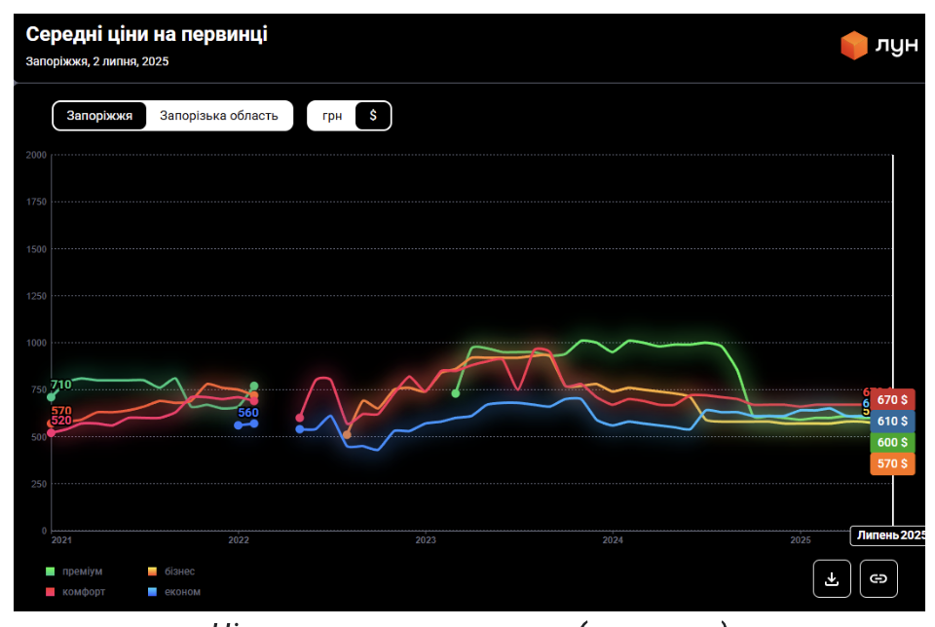Select the Запоріжжя city option

pyautogui.click(x=99, y=116)
